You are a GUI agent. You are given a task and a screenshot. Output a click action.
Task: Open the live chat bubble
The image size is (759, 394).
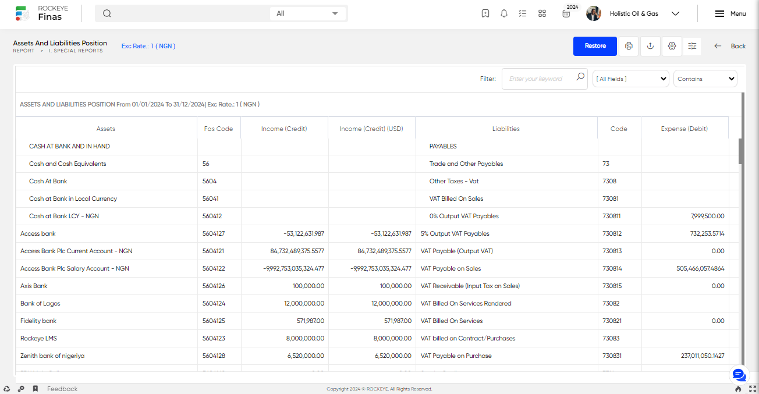pyautogui.click(x=739, y=375)
